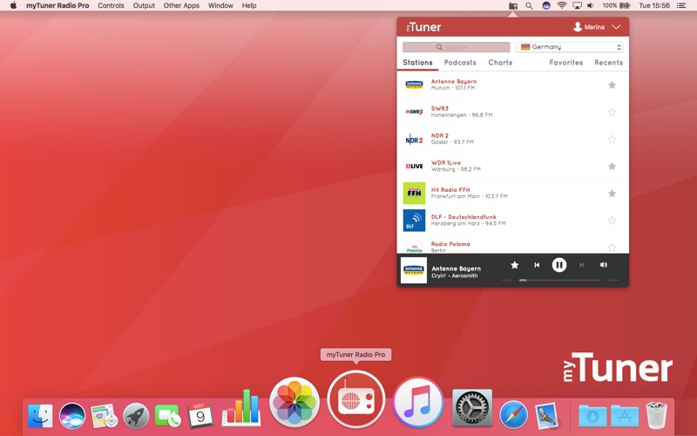Open the Other Apps menu
Viewport: 697px width, 436px height.
click(x=181, y=6)
